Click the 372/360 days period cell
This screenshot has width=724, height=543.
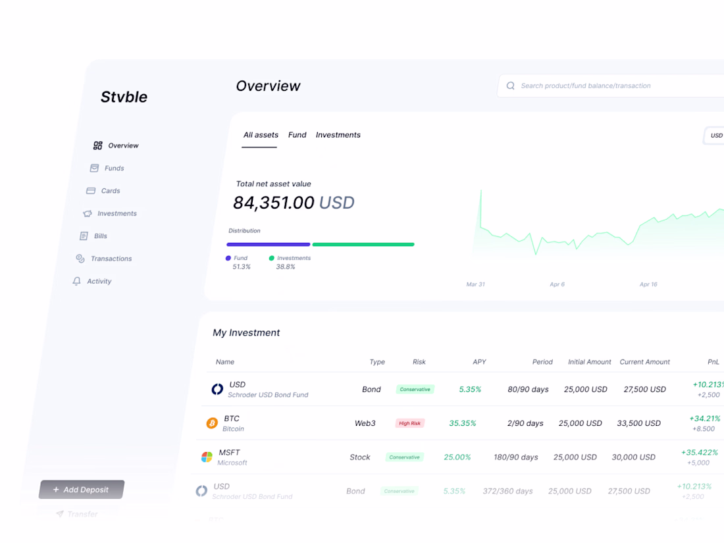coord(508,491)
